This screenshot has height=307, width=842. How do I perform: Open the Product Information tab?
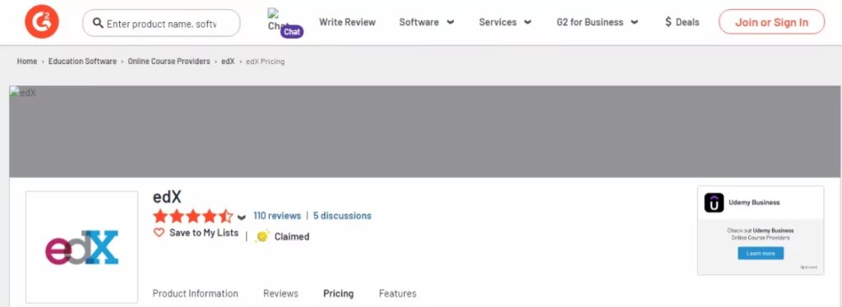[195, 294]
